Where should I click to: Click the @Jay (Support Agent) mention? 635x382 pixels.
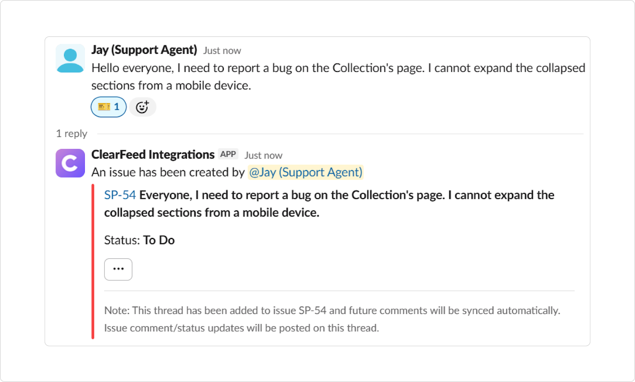(x=306, y=172)
